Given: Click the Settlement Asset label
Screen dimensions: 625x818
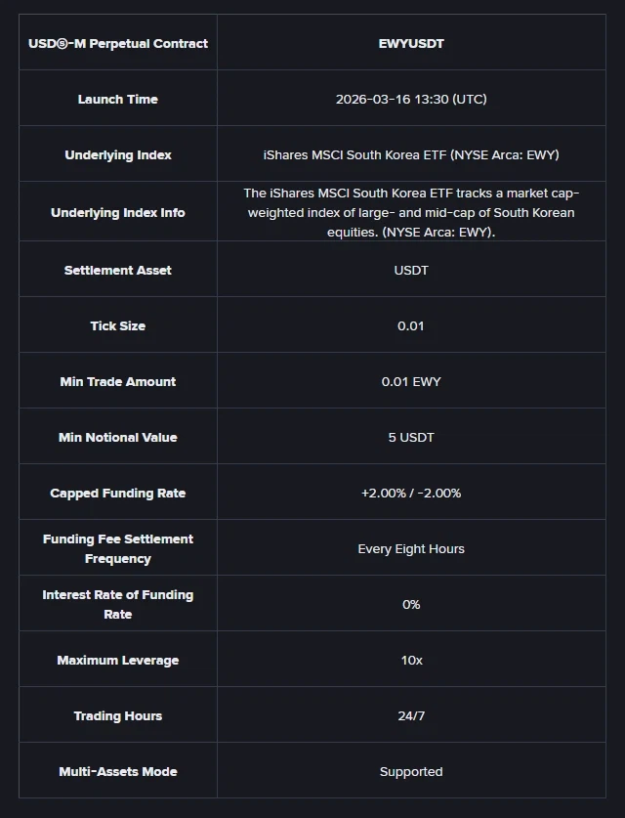Looking at the screenshot, I should (118, 270).
